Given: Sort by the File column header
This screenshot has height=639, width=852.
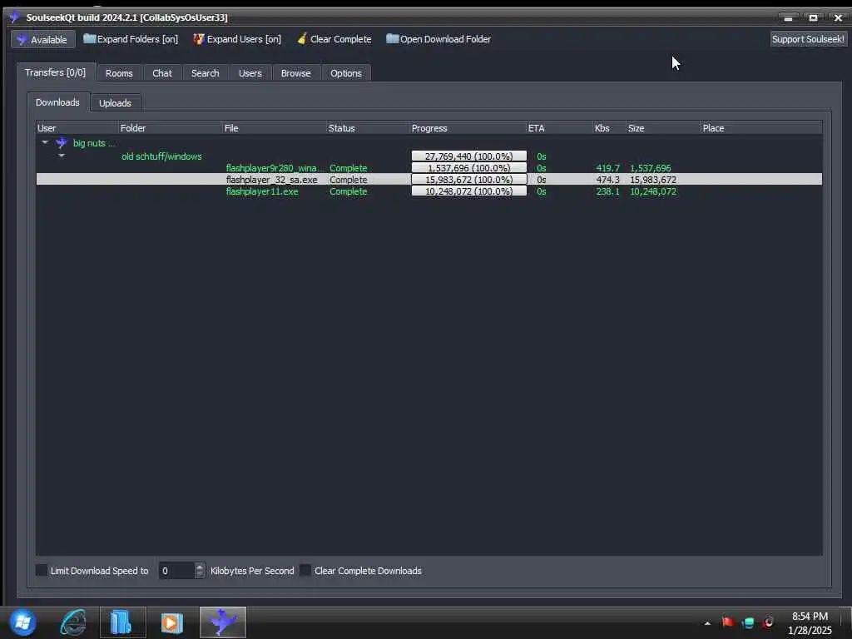Looking at the screenshot, I should [275, 128].
